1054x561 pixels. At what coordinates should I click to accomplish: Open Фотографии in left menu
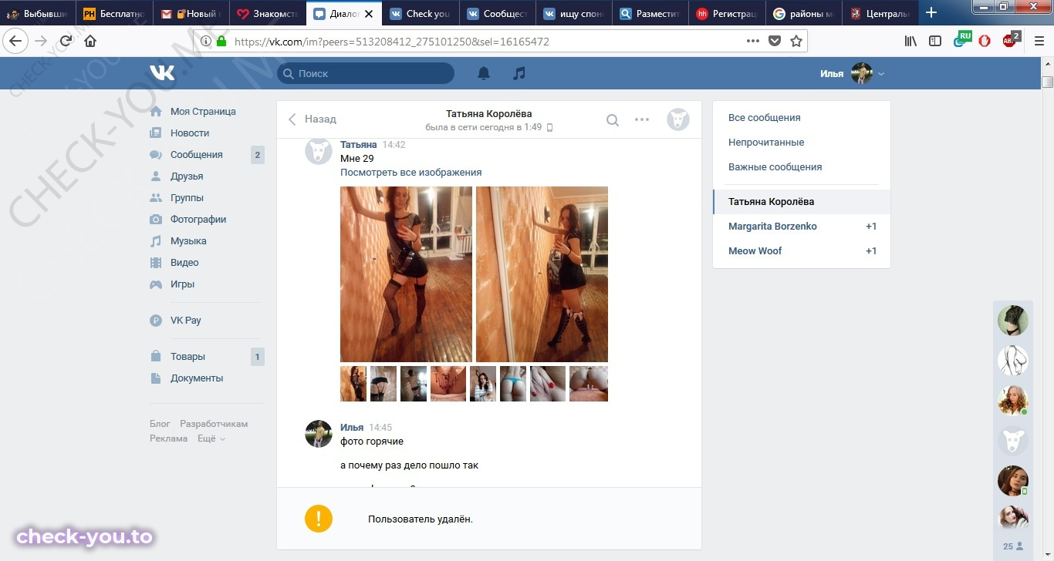point(198,220)
